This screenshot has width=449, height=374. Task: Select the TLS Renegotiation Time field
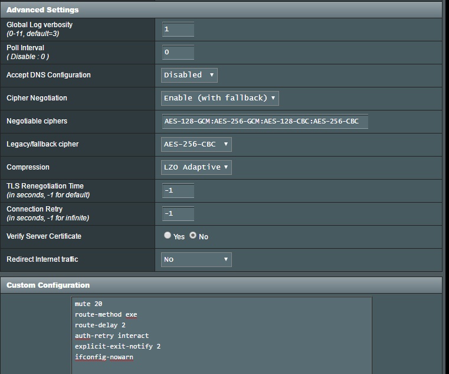click(x=178, y=190)
